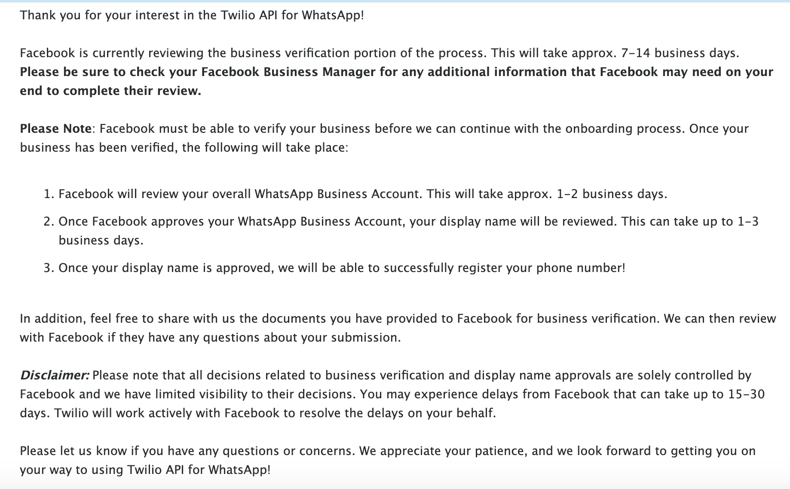790x489 pixels.
Task: Click the bold "Please Note" label
Action: point(55,129)
